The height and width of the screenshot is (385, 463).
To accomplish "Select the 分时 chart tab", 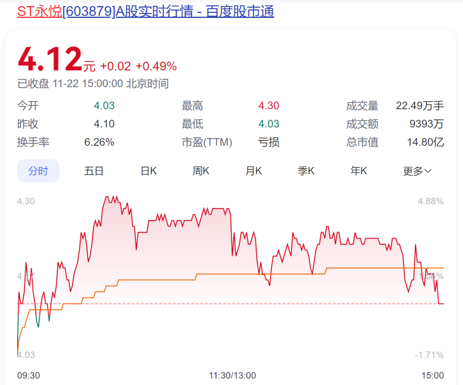I will (x=38, y=171).
